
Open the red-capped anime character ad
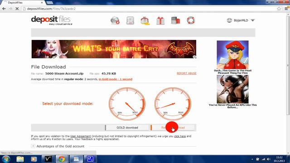[x=232, y=55]
